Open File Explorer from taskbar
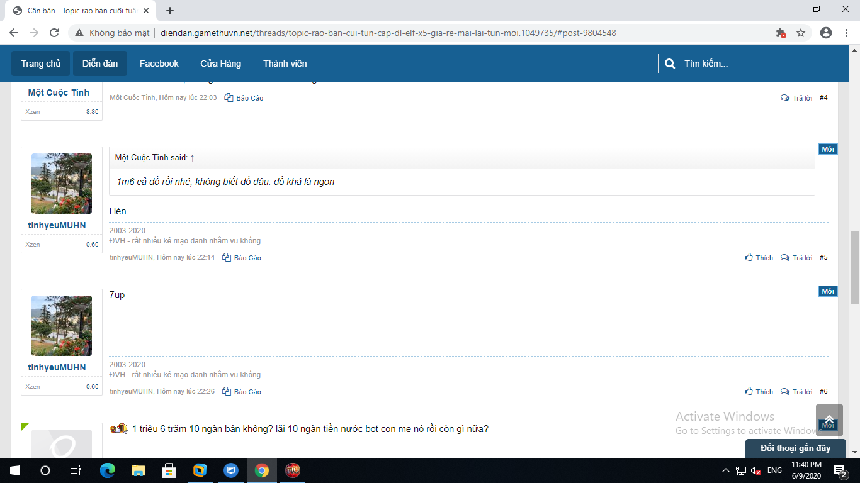The image size is (860, 483). (139, 470)
